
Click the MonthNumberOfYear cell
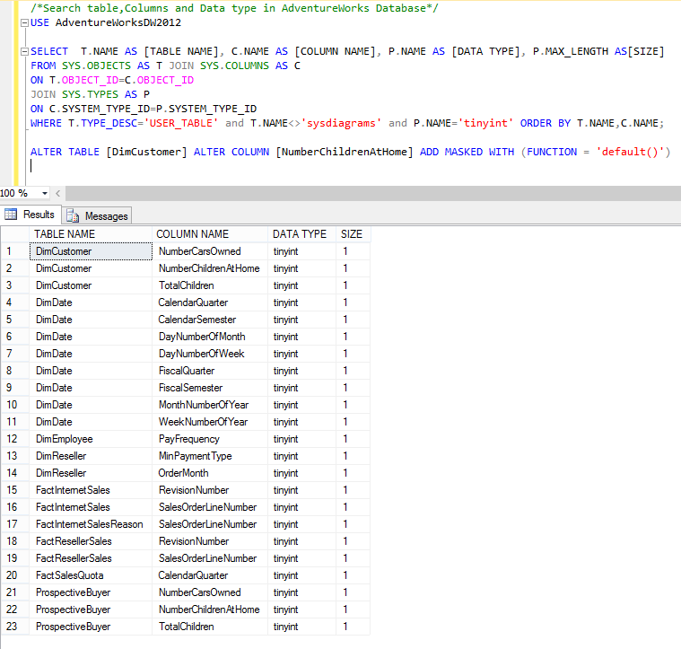pos(210,405)
